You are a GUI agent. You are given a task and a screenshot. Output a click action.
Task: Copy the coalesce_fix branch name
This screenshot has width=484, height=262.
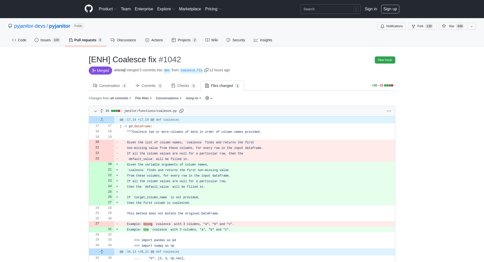(206, 70)
